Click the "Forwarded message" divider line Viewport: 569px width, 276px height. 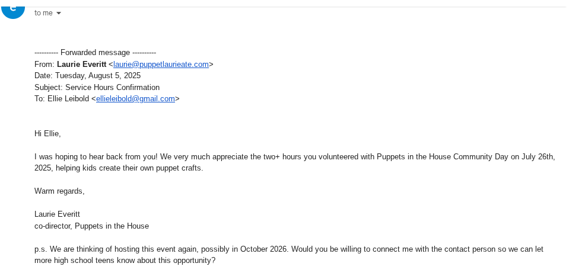tap(95, 53)
